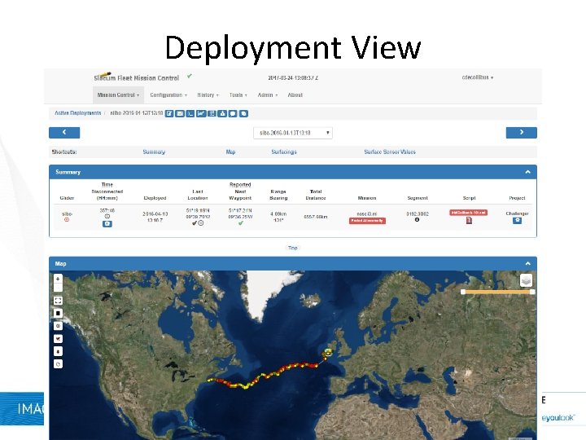Zoom in the map with the plus button
The height and width of the screenshot is (440, 586).
[x=58, y=279]
